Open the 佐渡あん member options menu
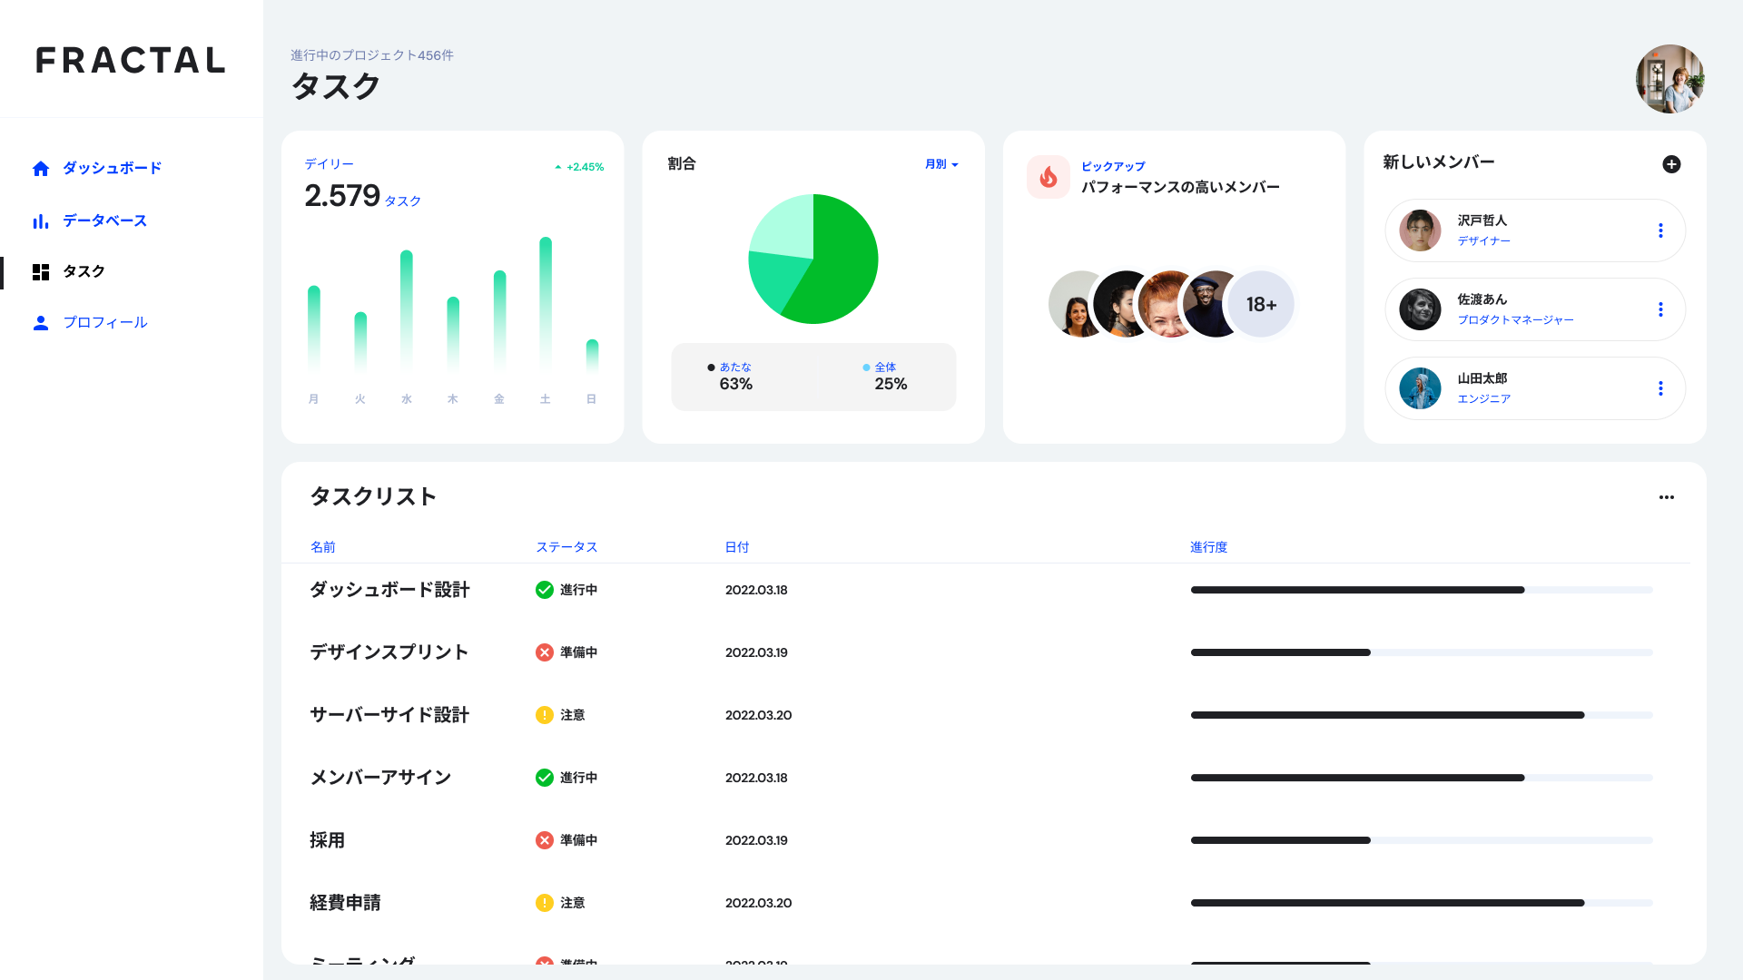The image size is (1743, 980). [x=1660, y=309]
